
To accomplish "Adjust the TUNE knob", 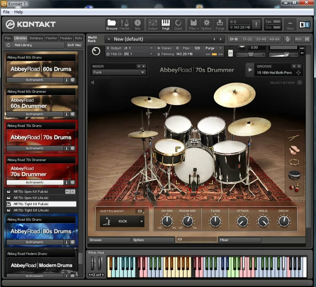I will tap(215, 221).
